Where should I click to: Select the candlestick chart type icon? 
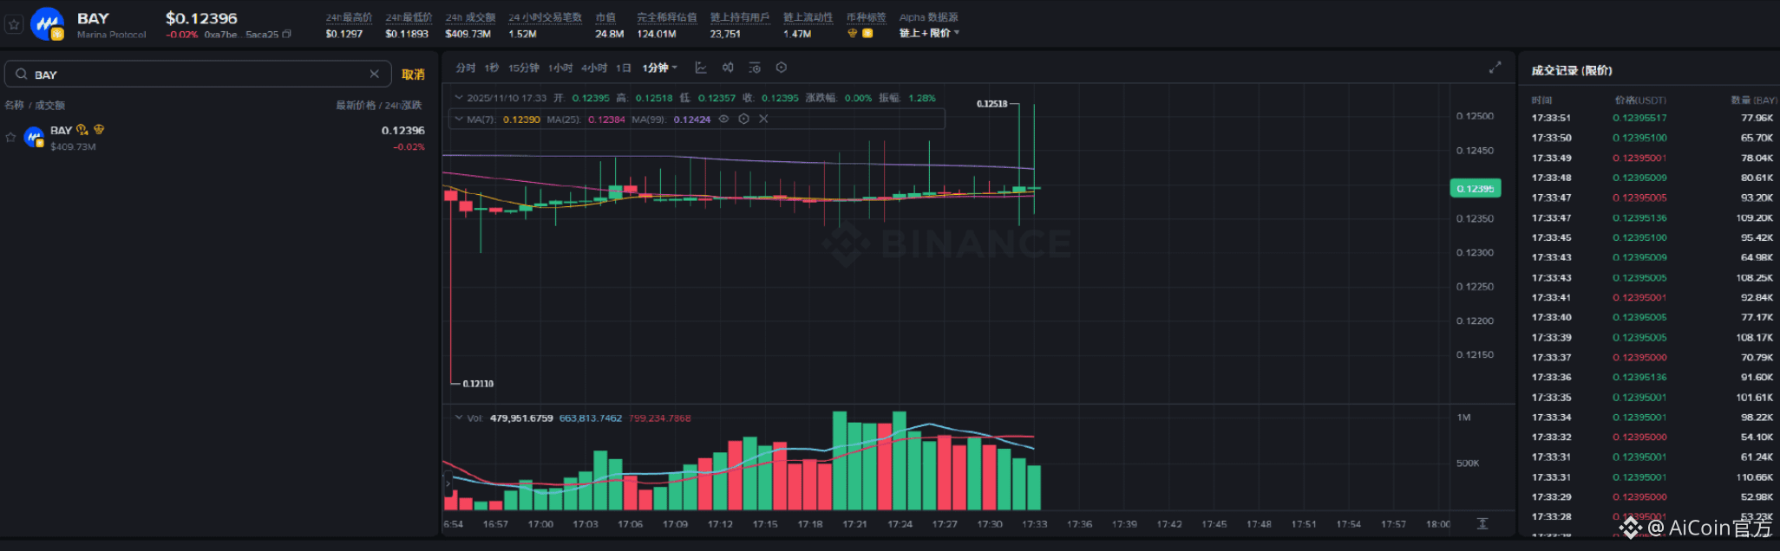pyautogui.click(x=728, y=68)
